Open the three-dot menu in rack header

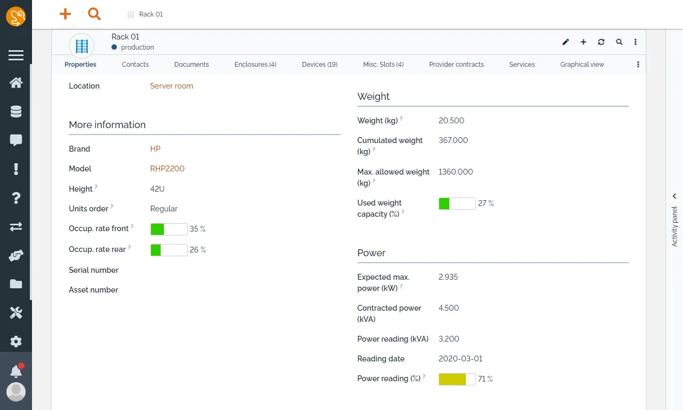636,42
